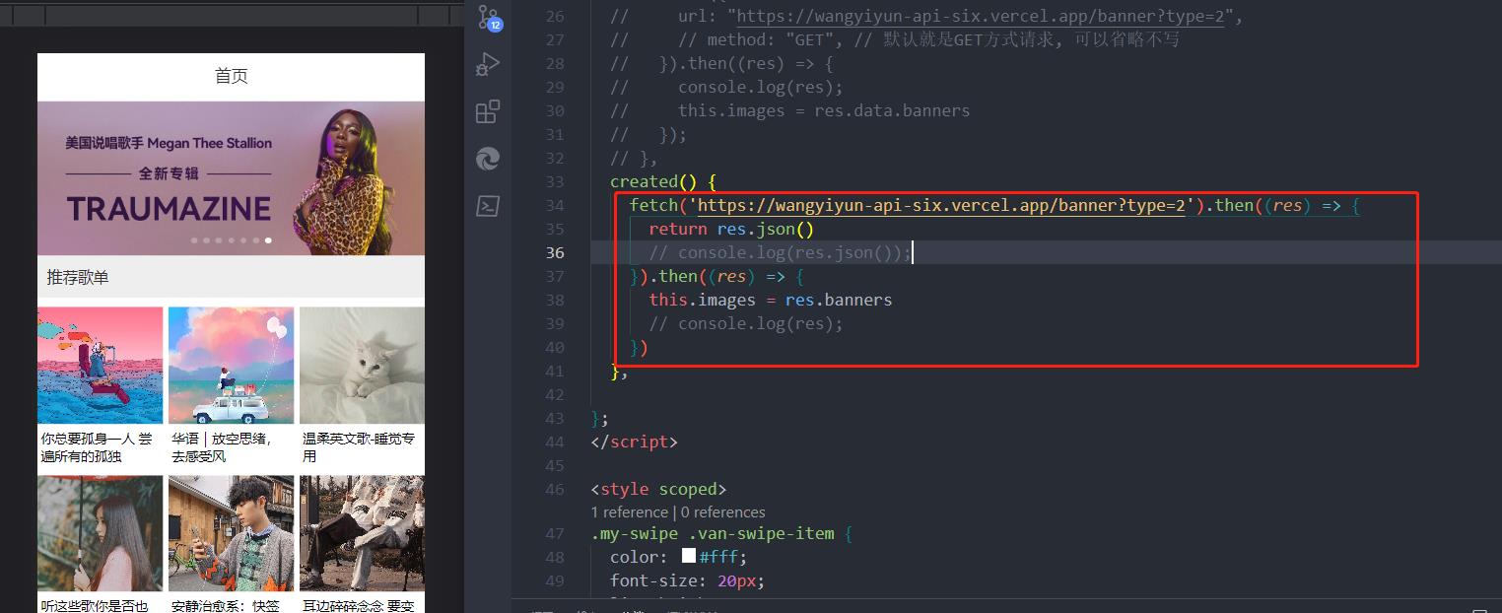Select the first banner pagination dot

tap(194, 239)
